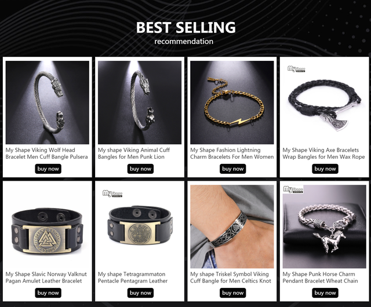Open the Punk Horse Charm Pendant title link
The height and width of the screenshot is (307, 371).
tap(320, 277)
